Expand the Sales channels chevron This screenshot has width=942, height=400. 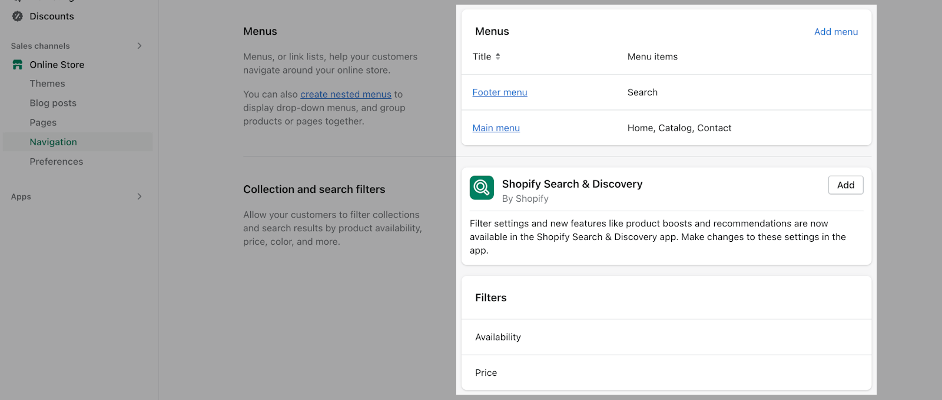(x=140, y=46)
